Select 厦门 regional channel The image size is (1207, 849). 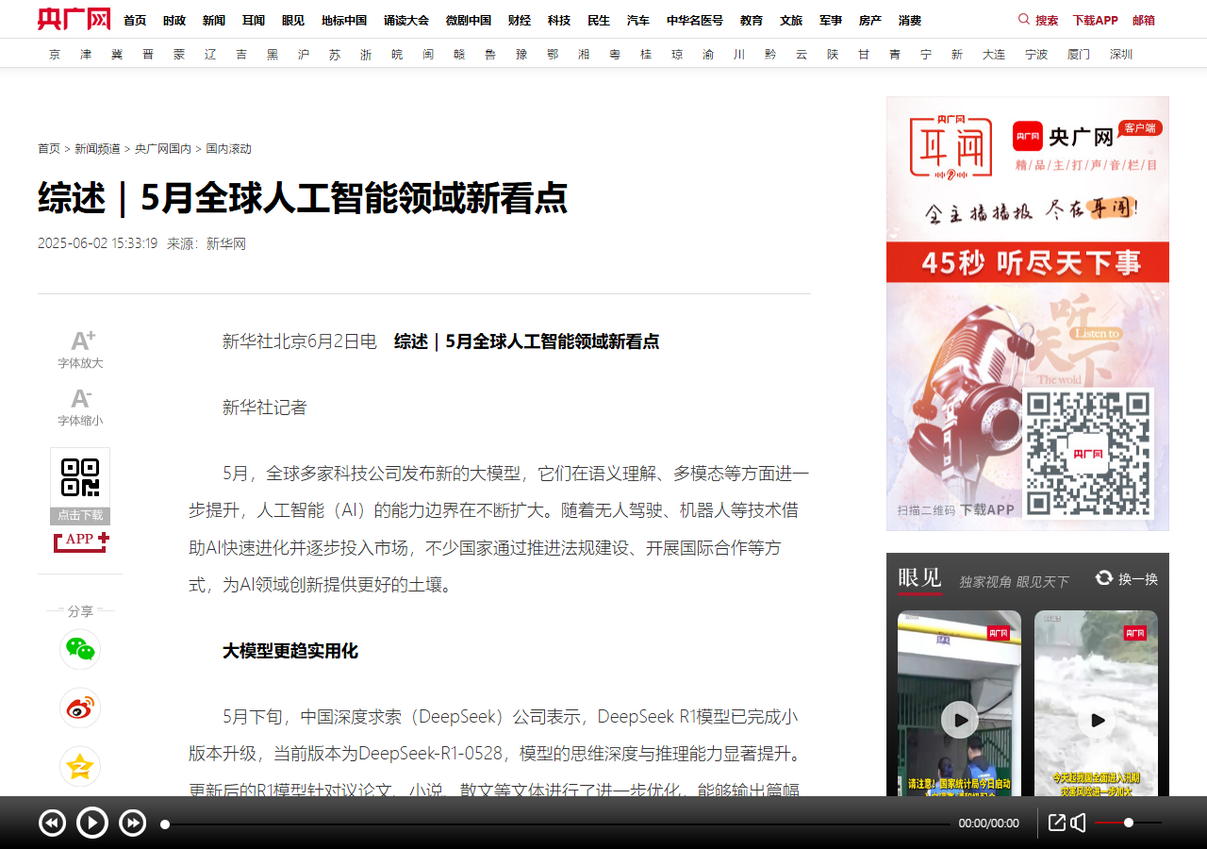click(x=1079, y=55)
